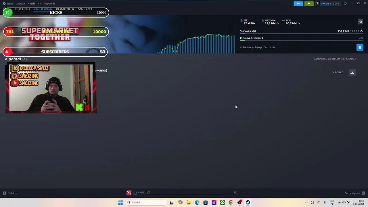Open File Explorer from the taskbar
Image resolution: width=368 pixels, height=207 pixels.
click(189, 202)
